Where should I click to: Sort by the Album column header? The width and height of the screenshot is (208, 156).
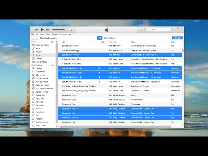pyautogui.click(x=133, y=42)
